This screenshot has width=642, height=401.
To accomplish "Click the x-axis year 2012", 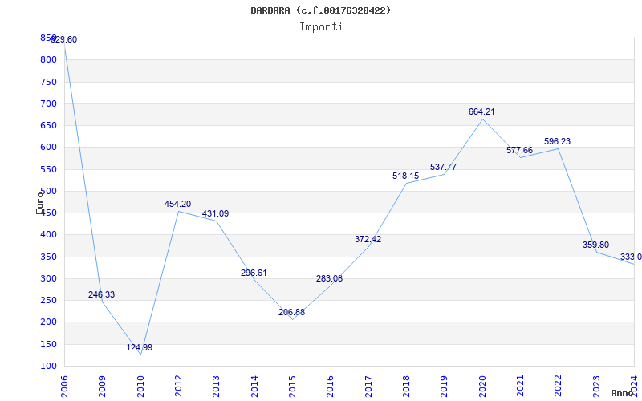I will (x=178, y=387).
